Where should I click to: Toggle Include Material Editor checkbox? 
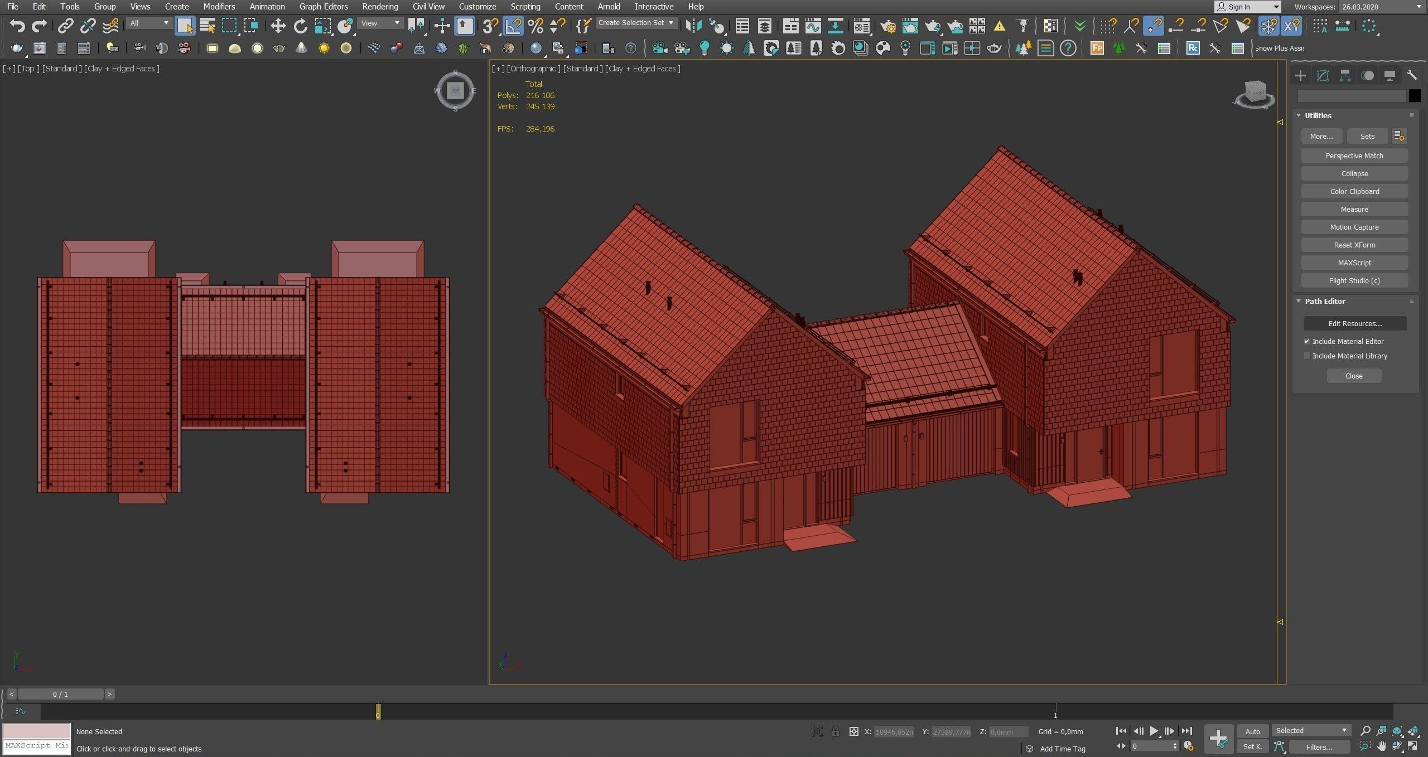click(1306, 341)
